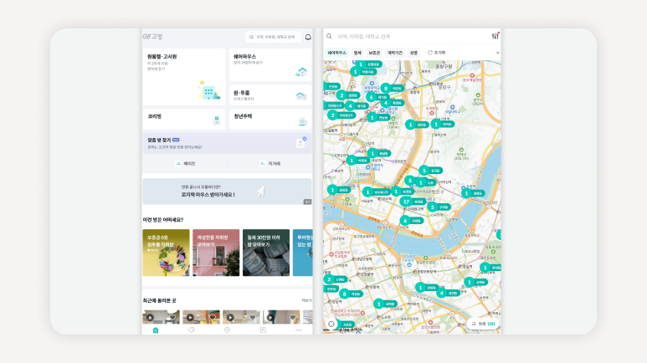
Task: Tap the filter settings icon on the map screen
Action: tap(496, 36)
